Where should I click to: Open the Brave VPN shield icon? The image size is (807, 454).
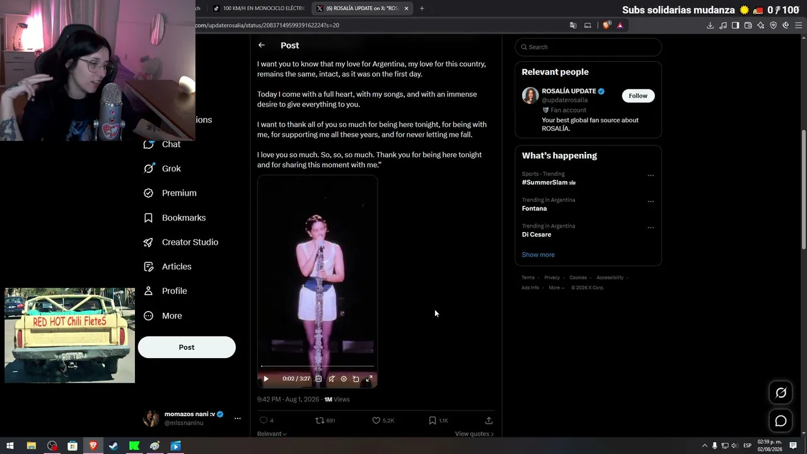773,25
